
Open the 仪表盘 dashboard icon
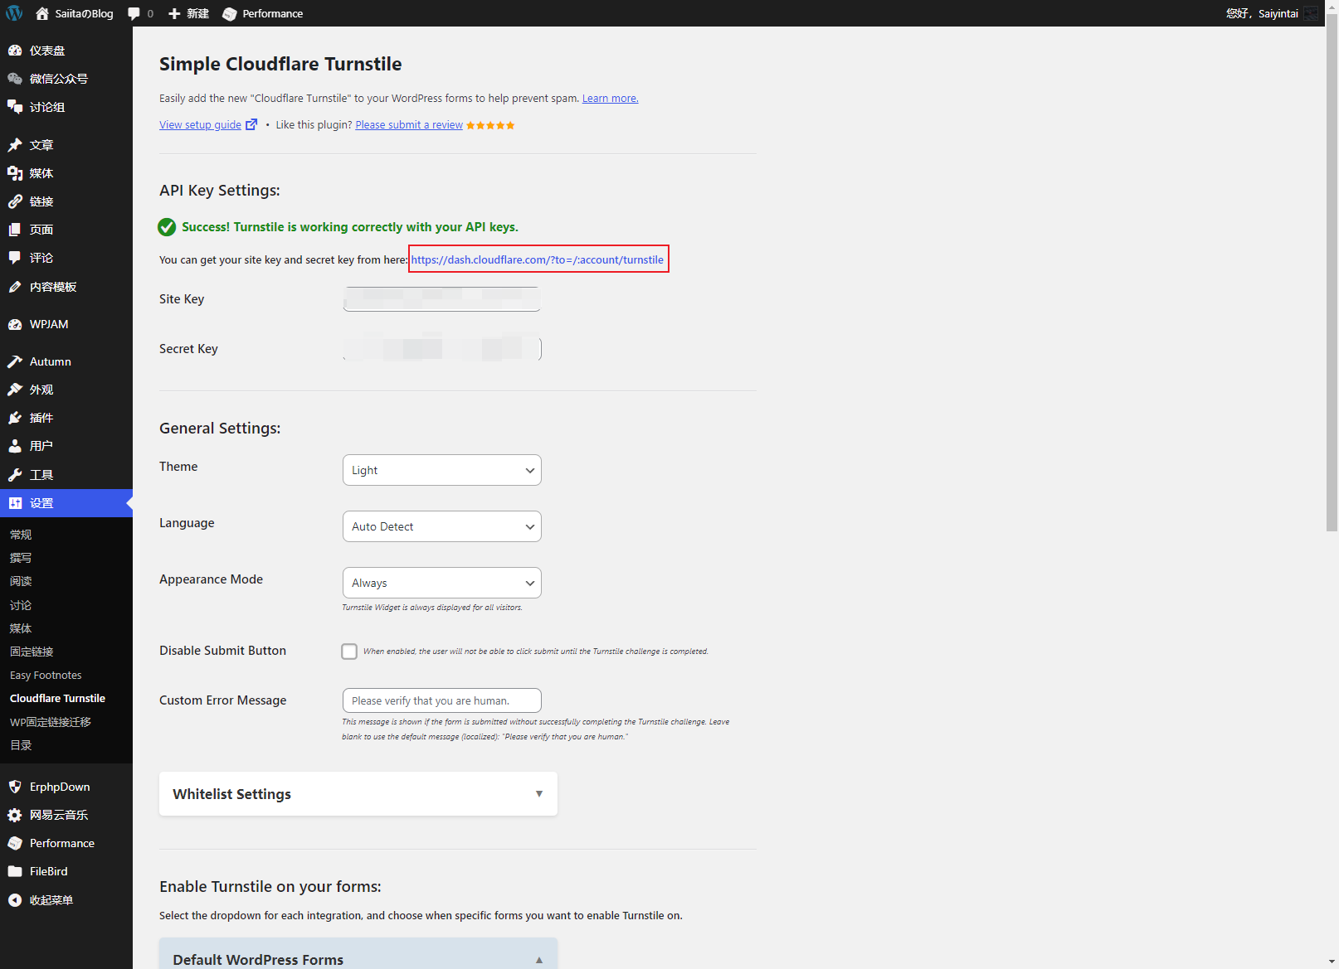click(15, 51)
